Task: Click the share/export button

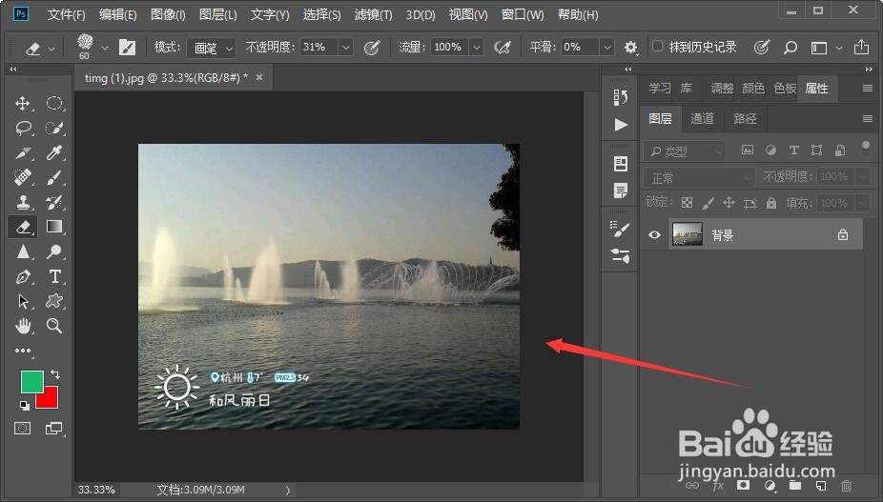Action: click(861, 48)
